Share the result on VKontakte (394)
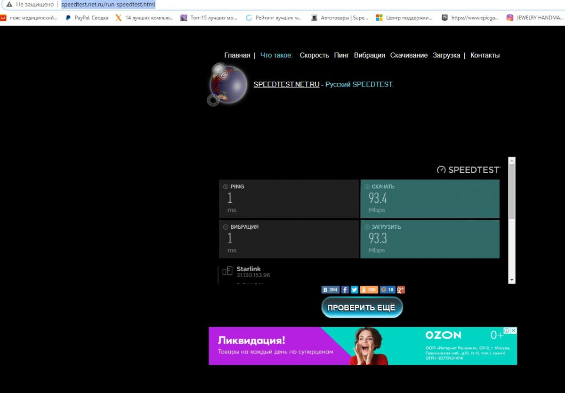The height and width of the screenshot is (393, 565). coord(331,290)
